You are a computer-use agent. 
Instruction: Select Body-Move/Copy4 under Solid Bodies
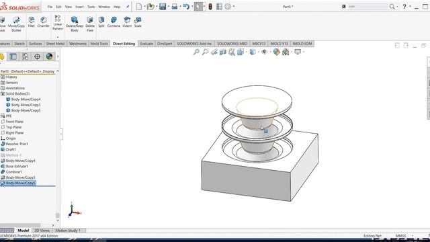pos(26,99)
